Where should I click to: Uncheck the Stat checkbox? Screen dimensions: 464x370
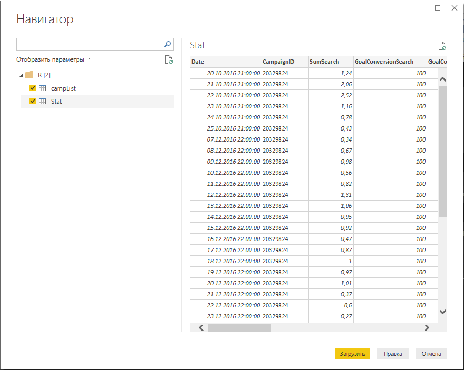pos(33,101)
